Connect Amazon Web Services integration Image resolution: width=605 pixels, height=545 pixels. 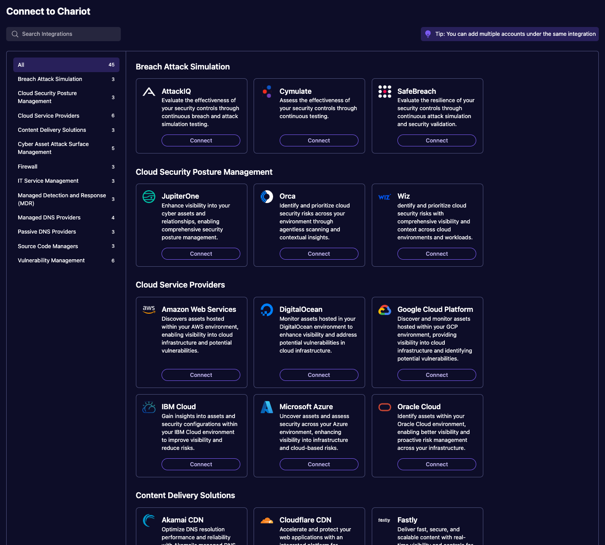tap(201, 375)
